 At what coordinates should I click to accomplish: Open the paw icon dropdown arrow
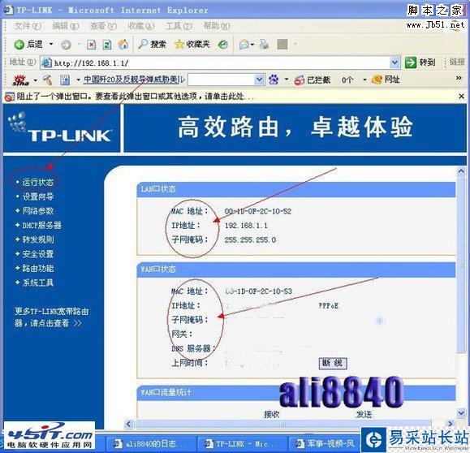[x=287, y=80]
